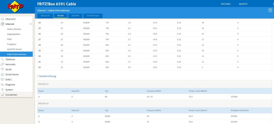Screen dimensions: 274x124
Task: Click the DVB-C television icon
Action: pyautogui.click(x=2, y=80)
